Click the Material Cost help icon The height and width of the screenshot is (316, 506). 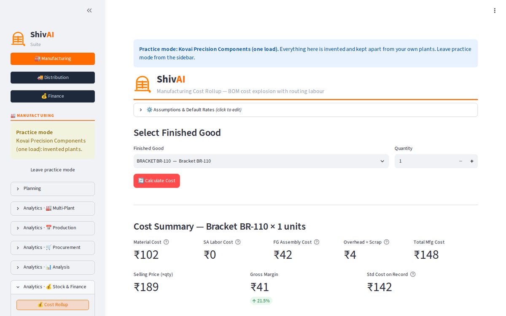[x=166, y=242]
